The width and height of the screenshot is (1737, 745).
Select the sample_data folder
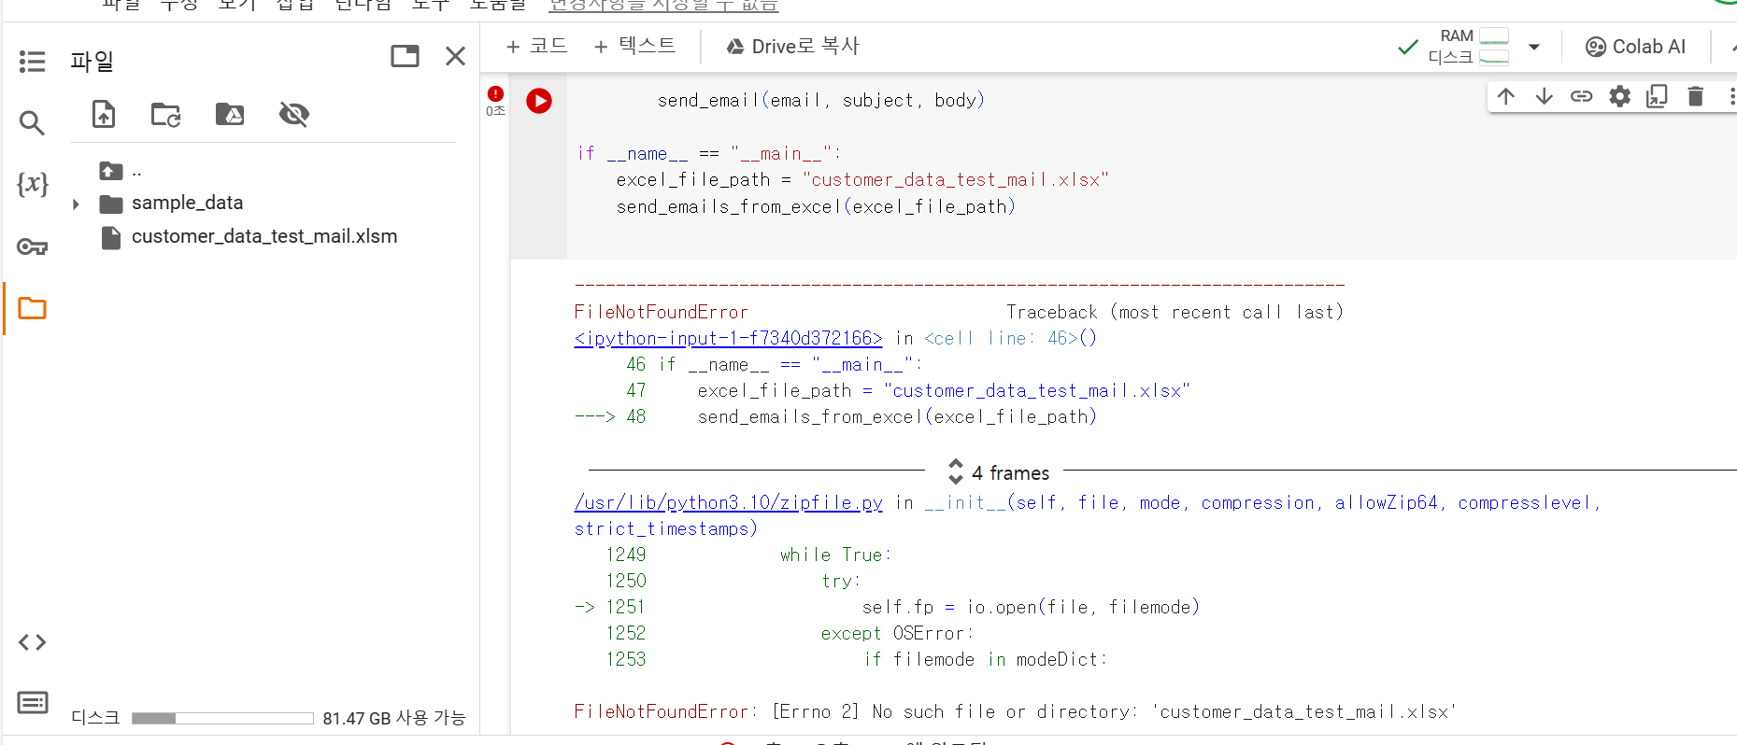point(187,203)
